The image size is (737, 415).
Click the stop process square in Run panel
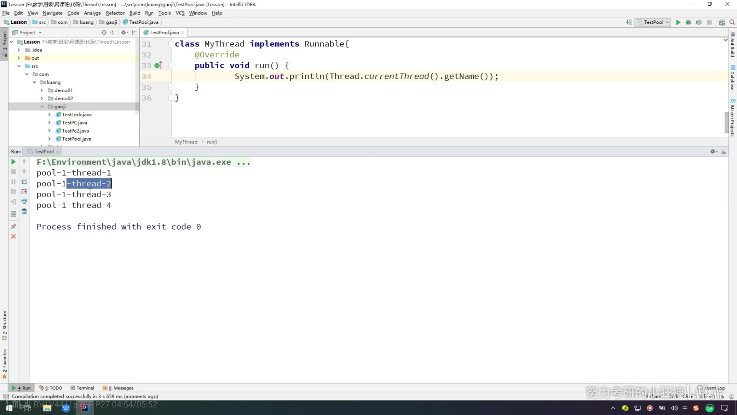[x=13, y=172]
